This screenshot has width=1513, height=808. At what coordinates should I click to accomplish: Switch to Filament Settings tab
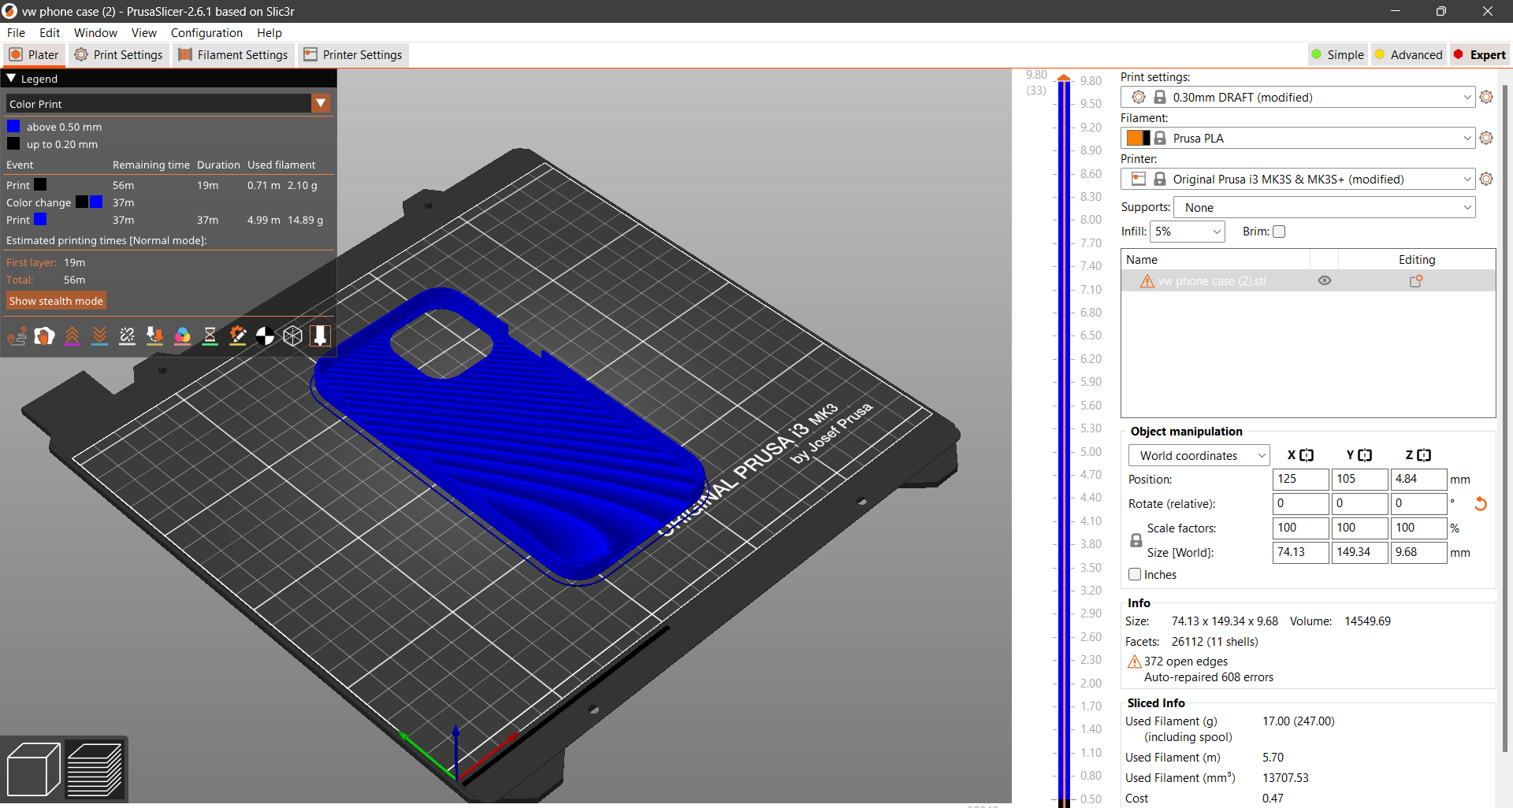233,54
